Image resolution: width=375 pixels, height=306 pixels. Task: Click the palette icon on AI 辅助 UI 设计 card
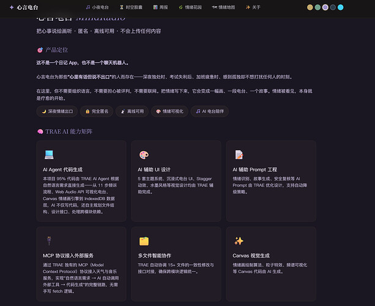click(144, 155)
